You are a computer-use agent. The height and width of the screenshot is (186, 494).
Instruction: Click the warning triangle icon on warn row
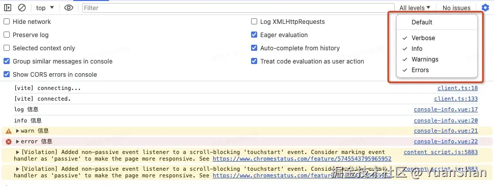(x=9, y=131)
